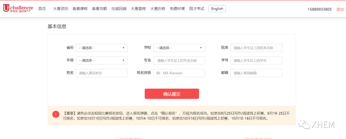Switch language with English button
The image size is (346, 139).
click(x=217, y=9)
